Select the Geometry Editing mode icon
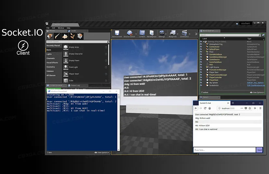 (80, 36)
